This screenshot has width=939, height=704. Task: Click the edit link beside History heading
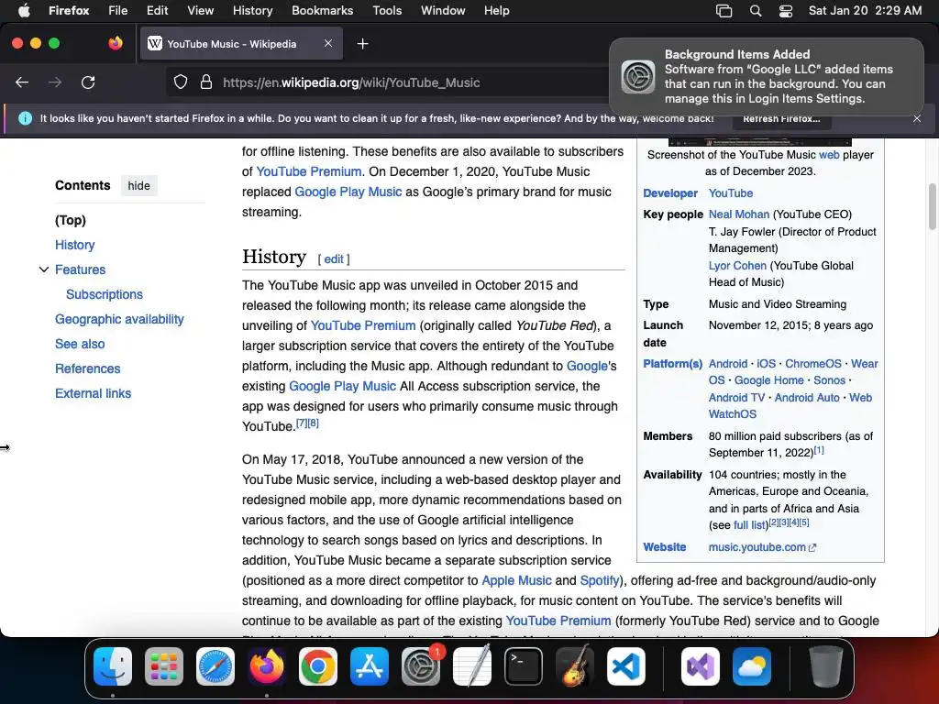coord(334,258)
